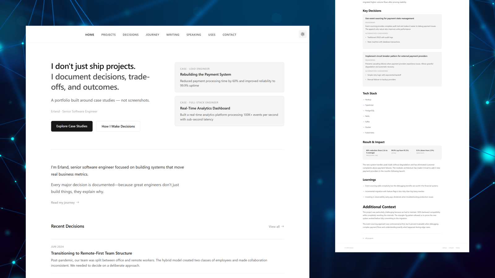Open the USES nav item

(x=212, y=35)
